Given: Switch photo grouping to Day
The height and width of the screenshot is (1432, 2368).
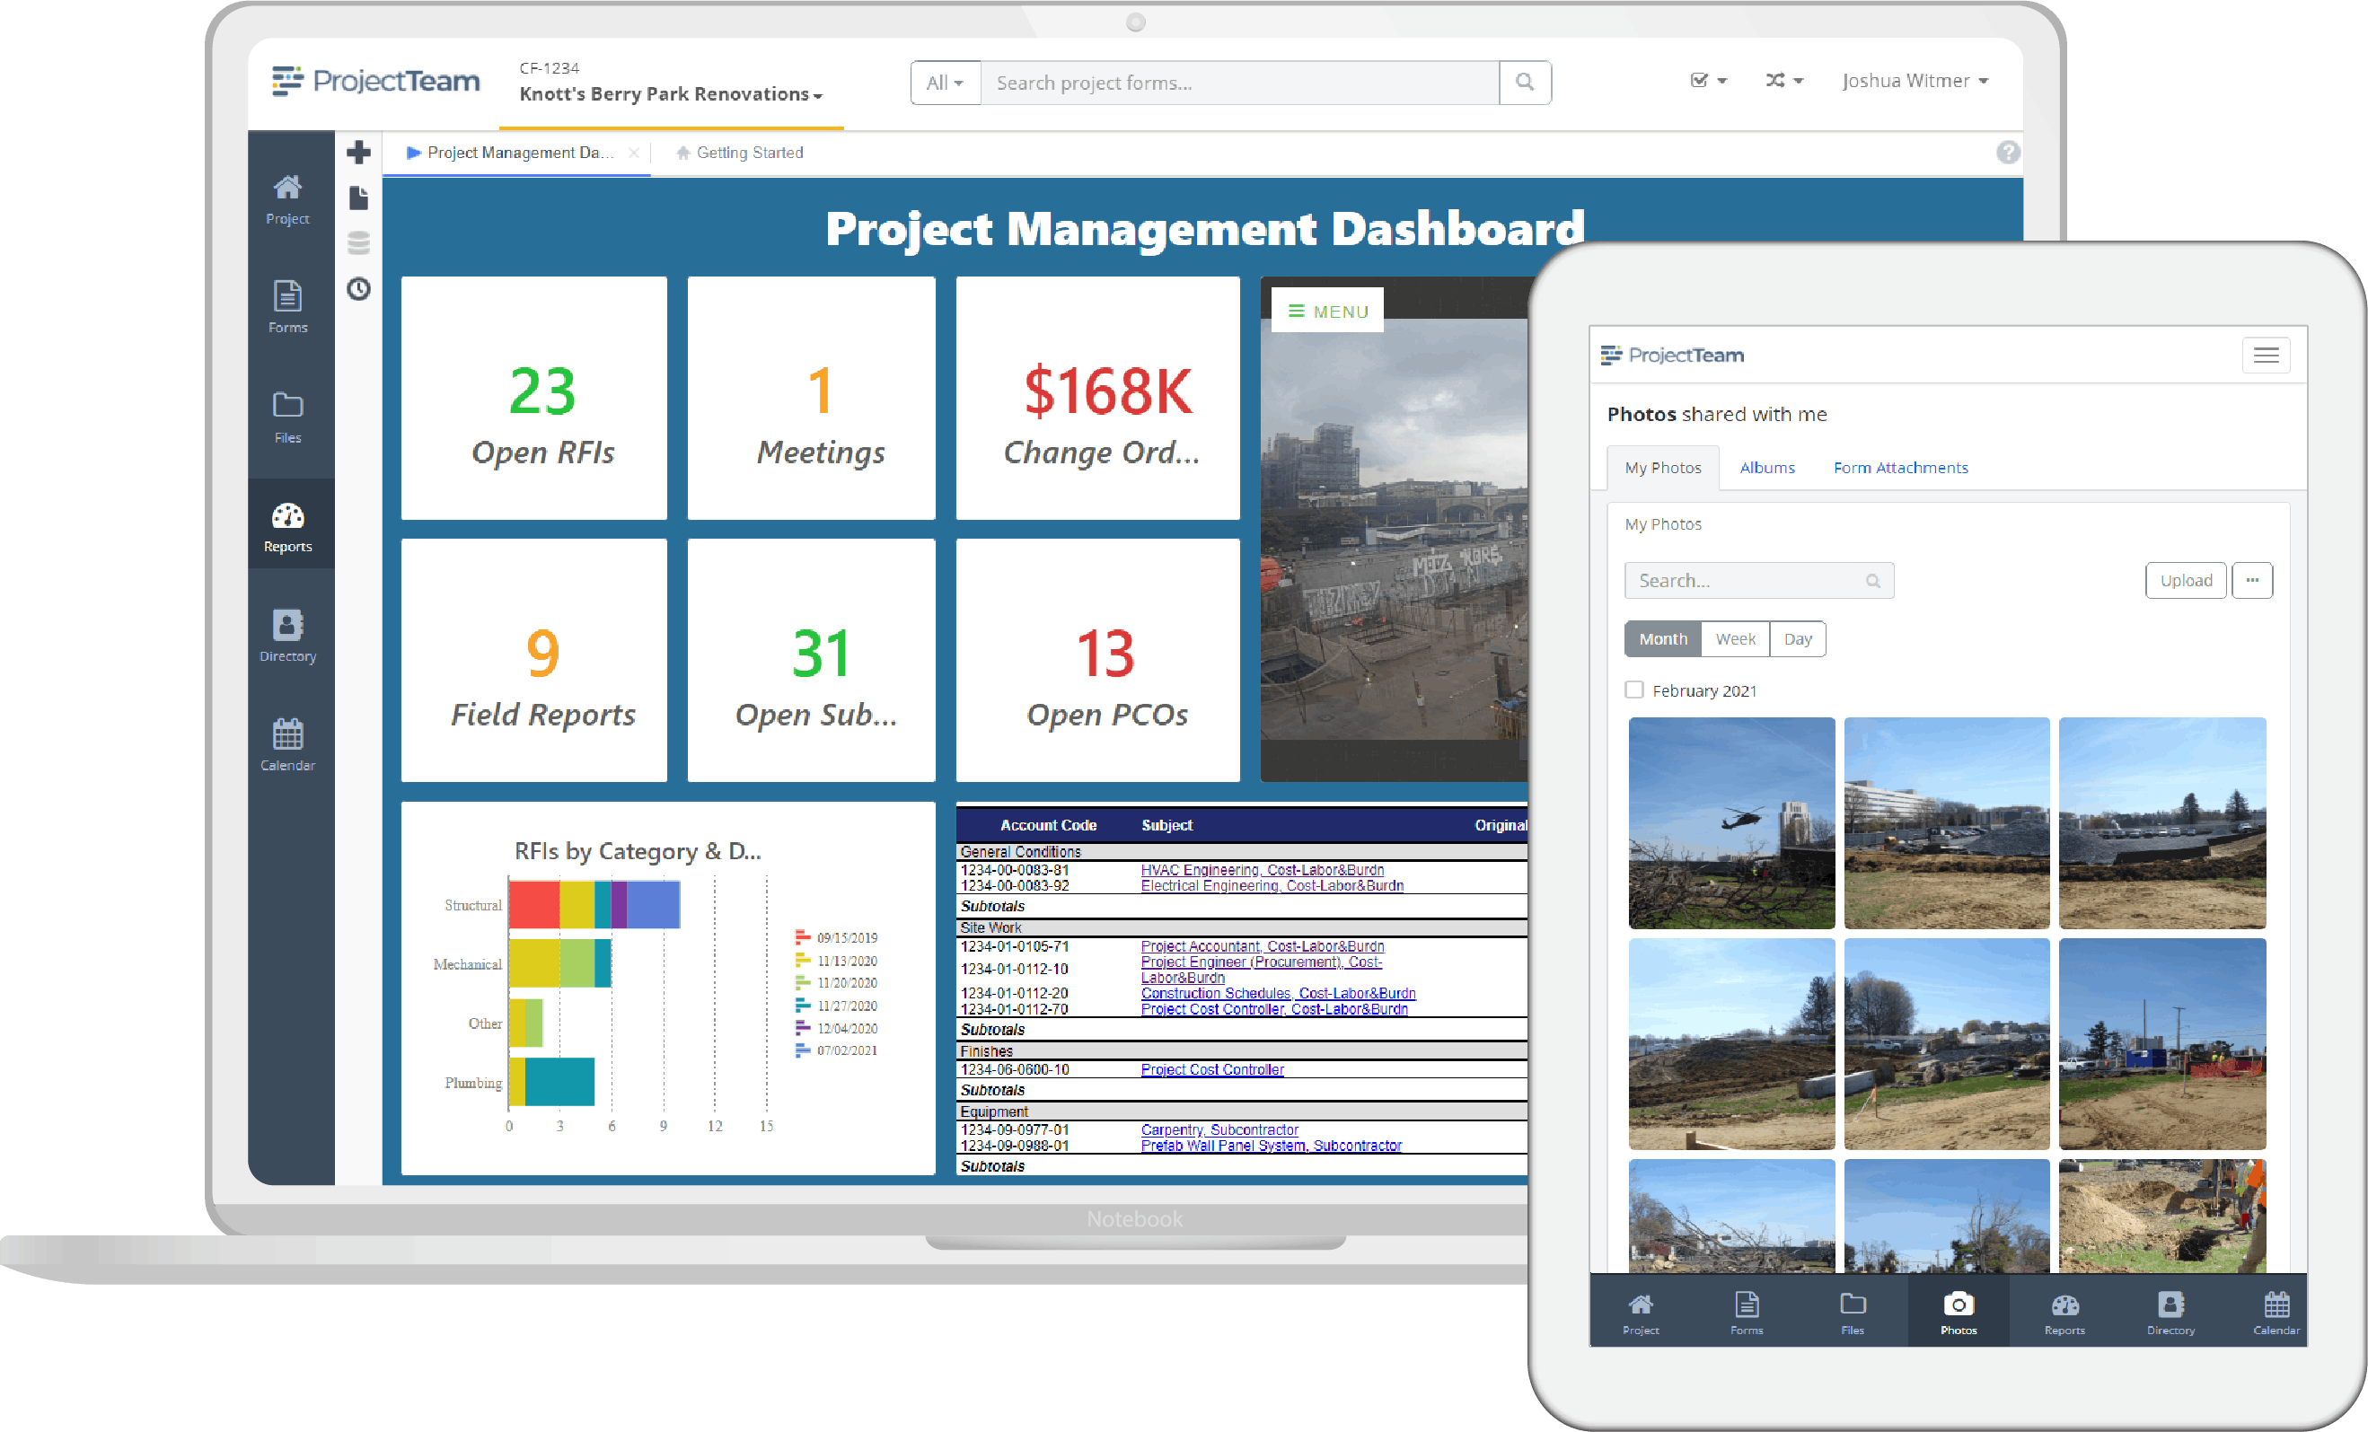Looking at the screenshot, I should (x=1797, y=639).
